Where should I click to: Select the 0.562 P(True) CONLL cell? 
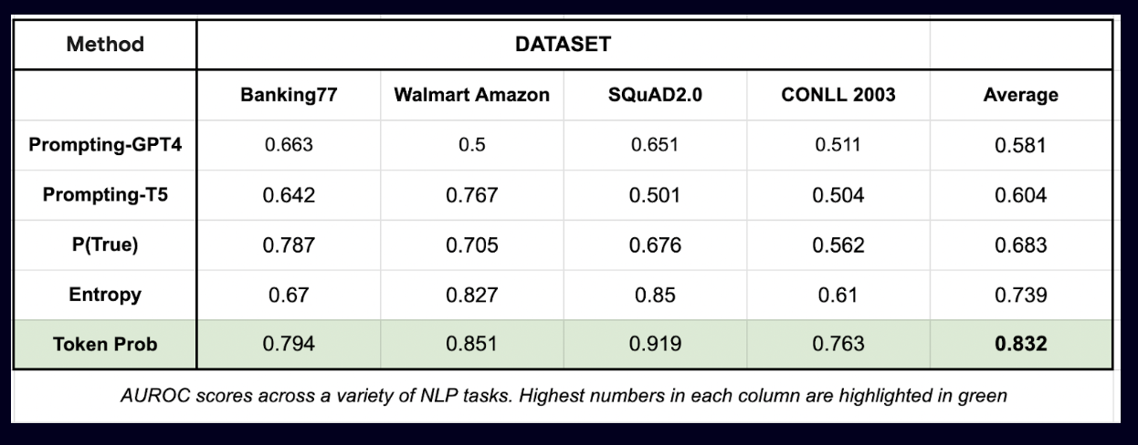tap(838, 246)
